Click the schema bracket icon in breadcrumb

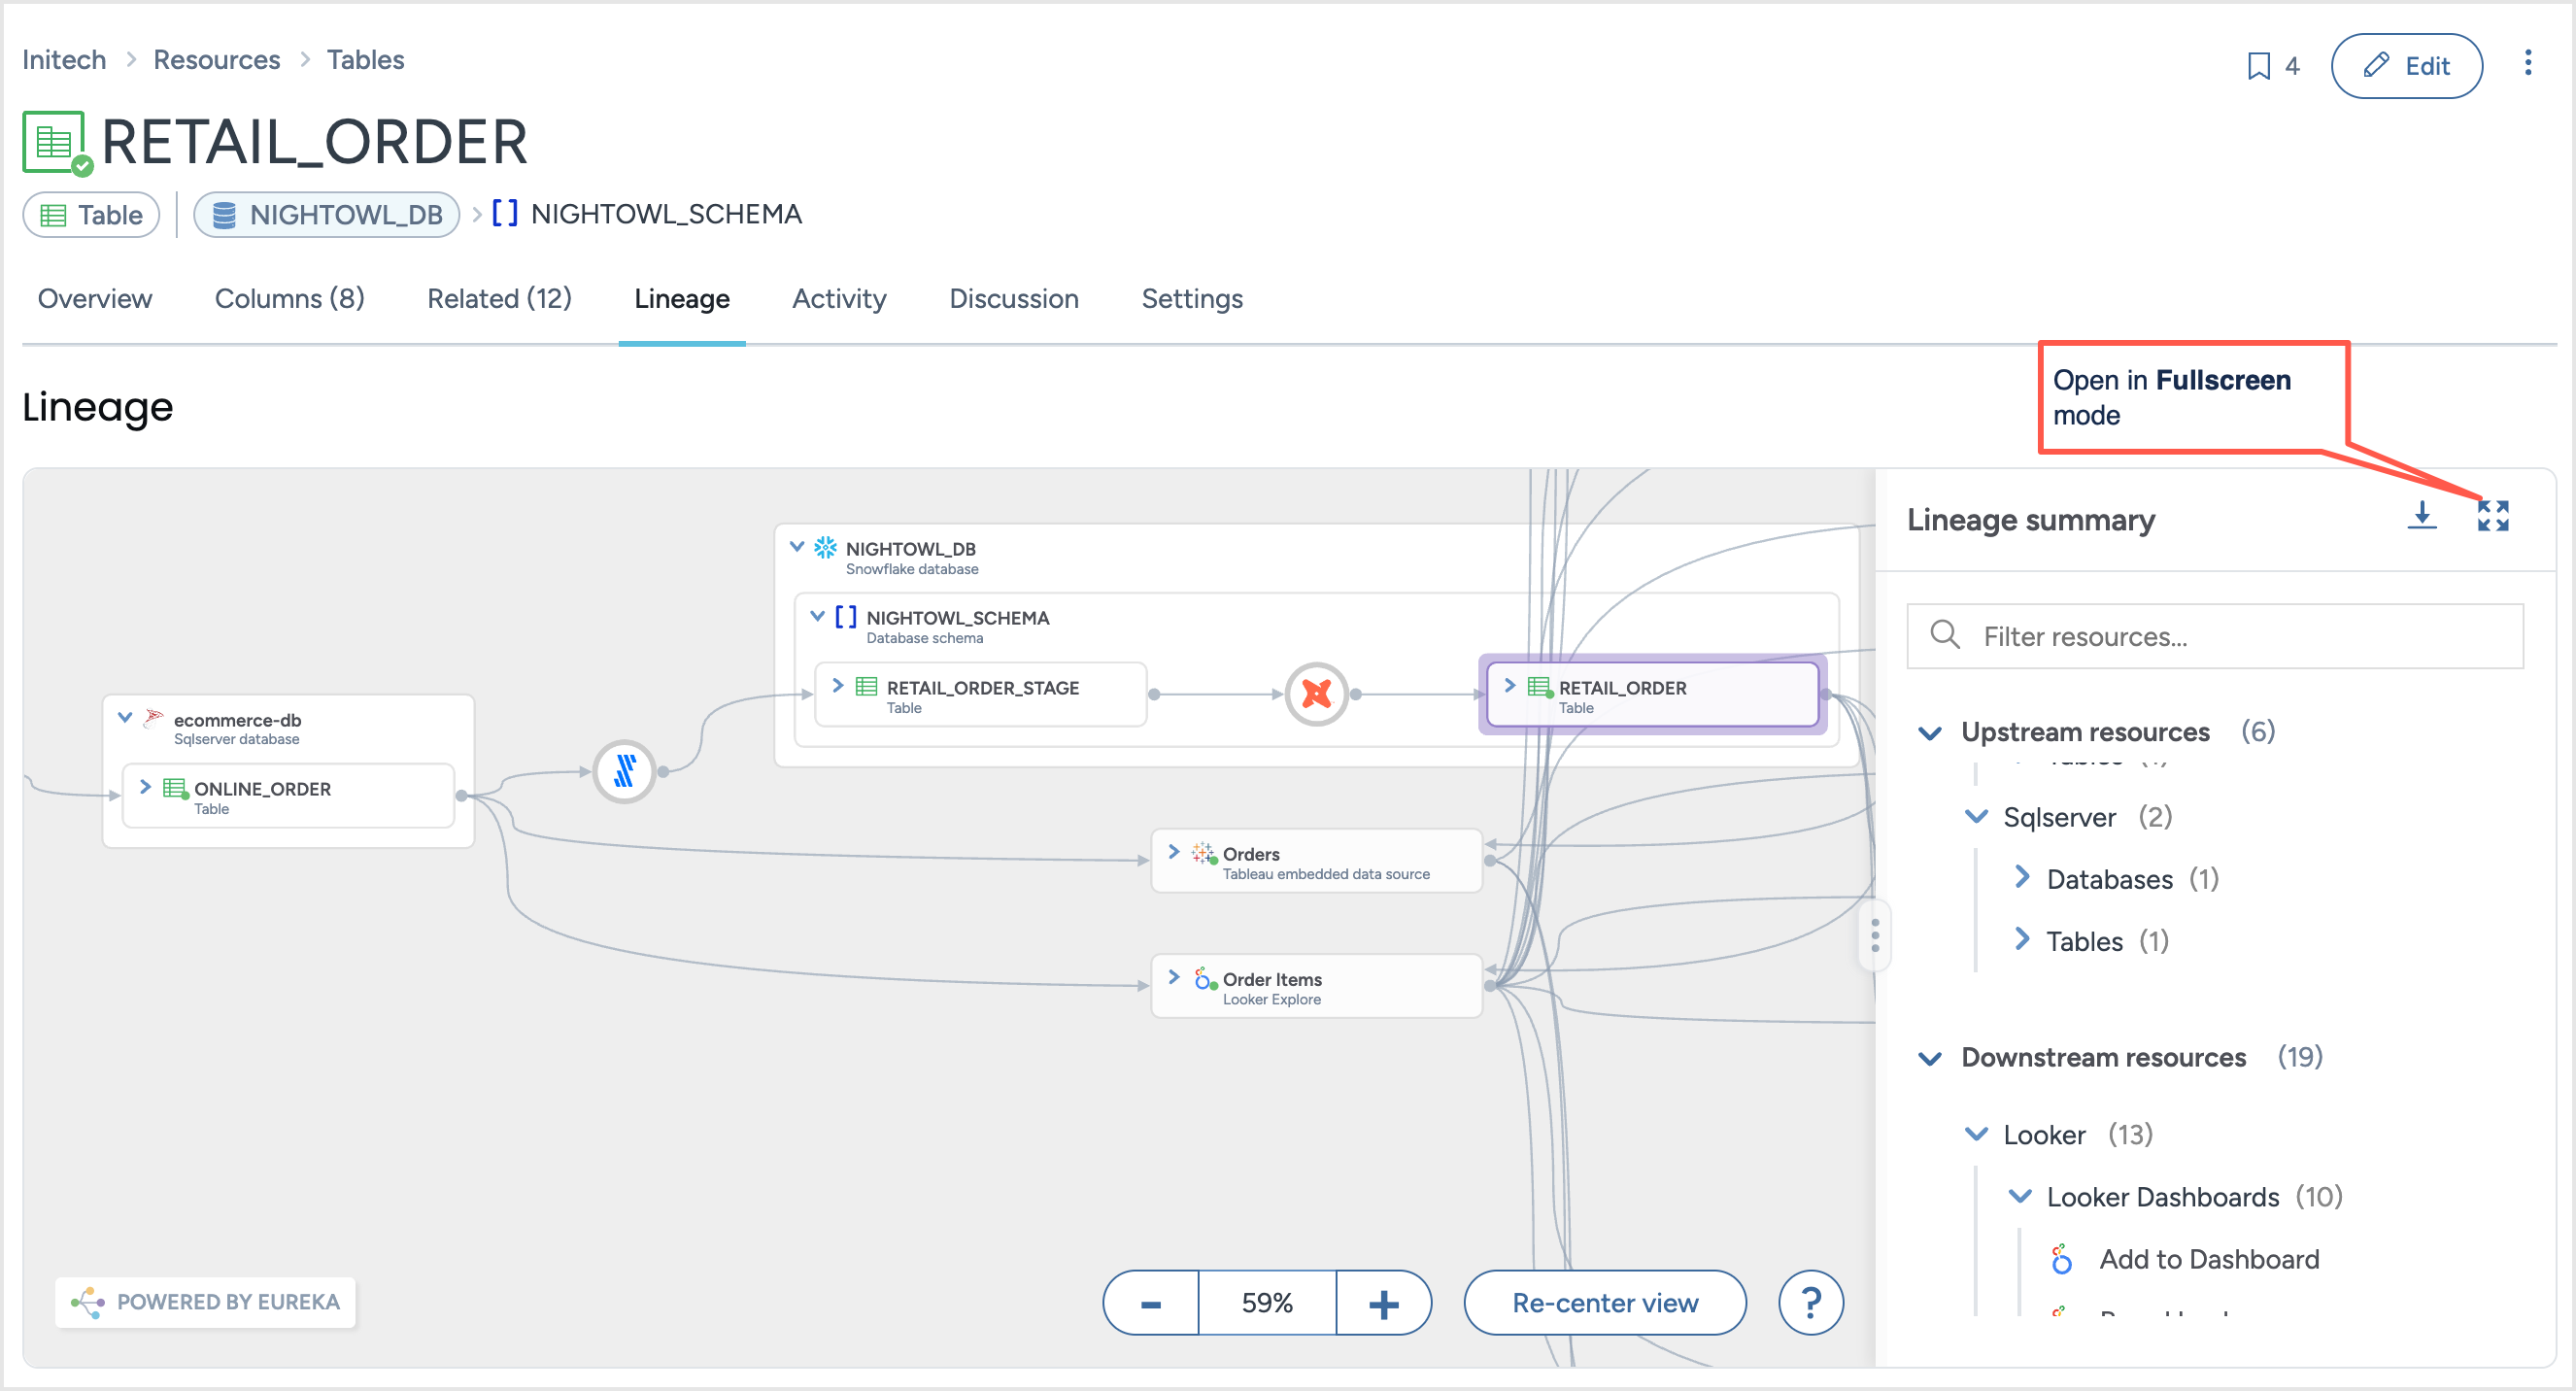click(x=505, y=213)
